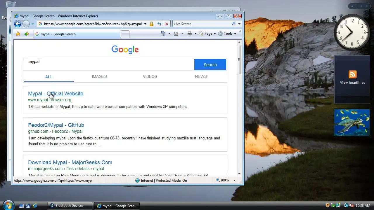Viewport: 374px width, 210px height.
Task: Open a new blank tab button
Action: 125,34
